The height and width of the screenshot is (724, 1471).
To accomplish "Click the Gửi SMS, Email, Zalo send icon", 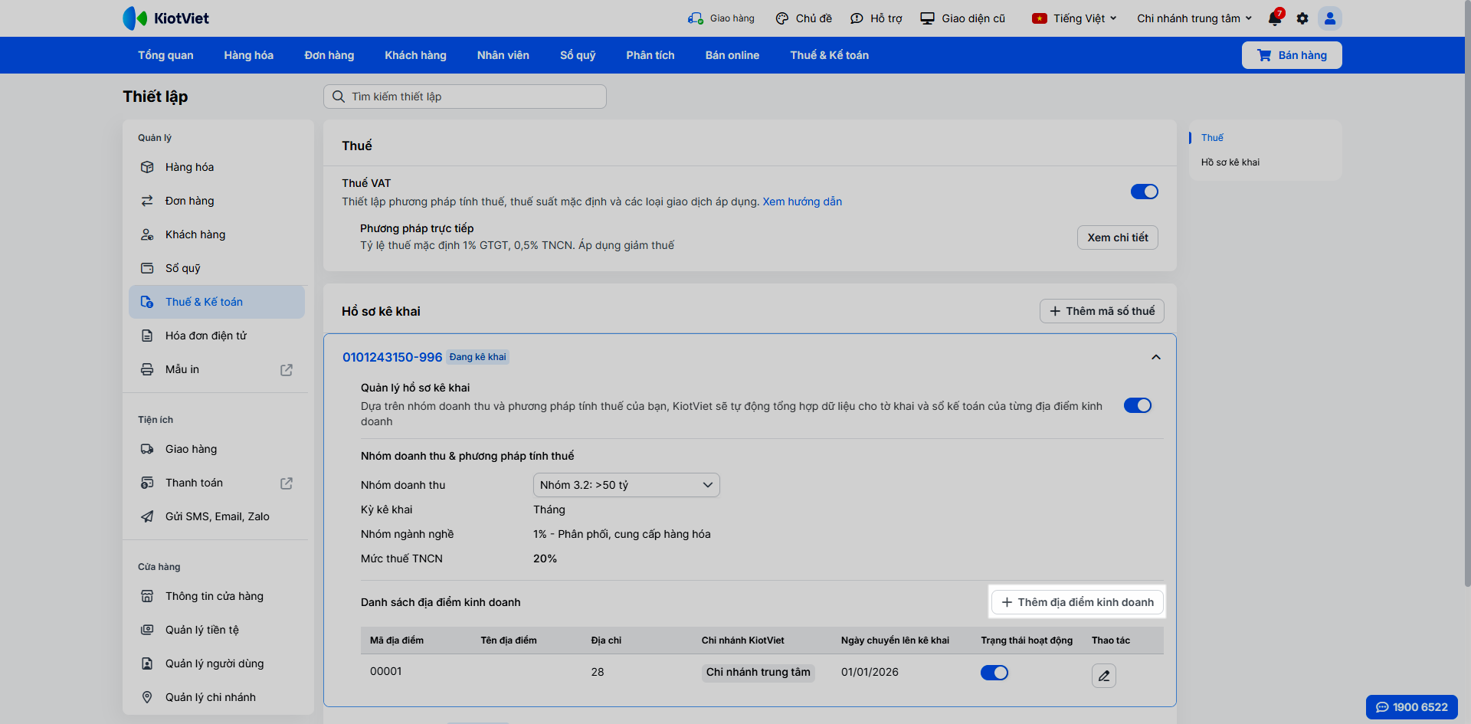I will (147, 516).
